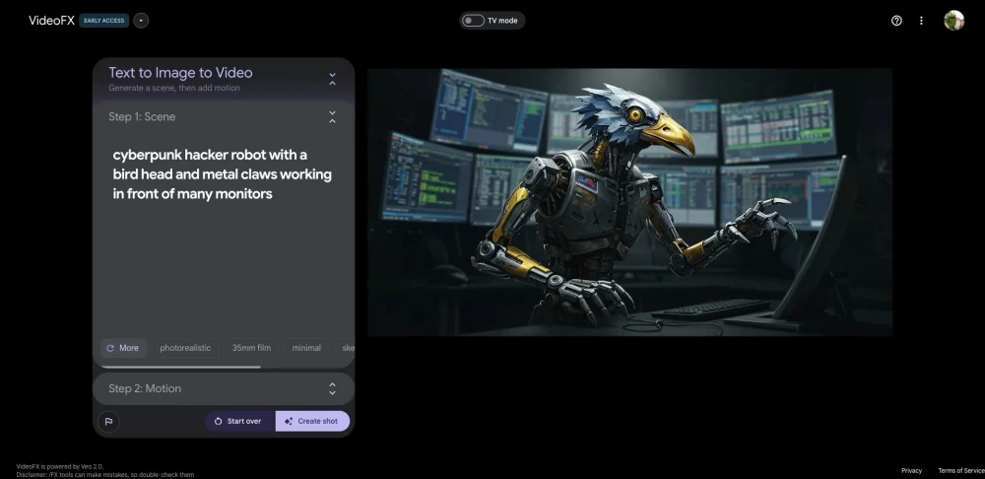This screenshot has height=479, width=985.
Task: Refresh suggestions with the More button
Action: pyautogui.click(x=122, y=348)
